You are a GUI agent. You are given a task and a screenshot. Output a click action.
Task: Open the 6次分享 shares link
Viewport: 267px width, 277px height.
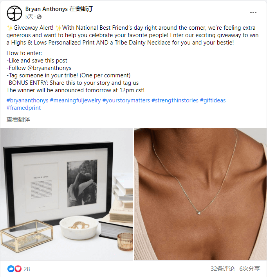250,269
